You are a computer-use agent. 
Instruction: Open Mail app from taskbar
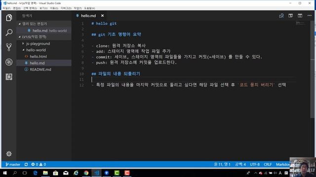[66, 173]
